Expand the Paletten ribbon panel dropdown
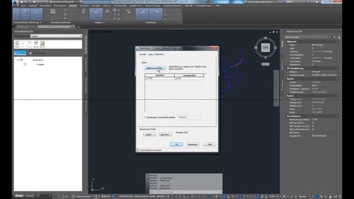Viewport: 354px width, 199px height. [100, 23]
